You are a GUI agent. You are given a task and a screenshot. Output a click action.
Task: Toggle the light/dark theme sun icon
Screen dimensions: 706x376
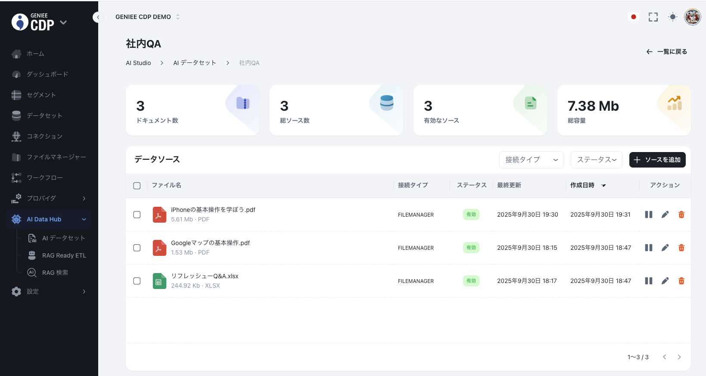tap(672, 17)
